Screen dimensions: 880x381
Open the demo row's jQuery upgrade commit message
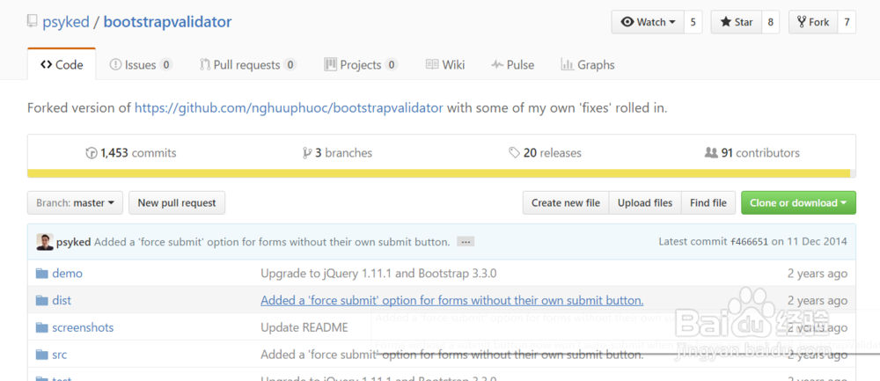(378, 274)
